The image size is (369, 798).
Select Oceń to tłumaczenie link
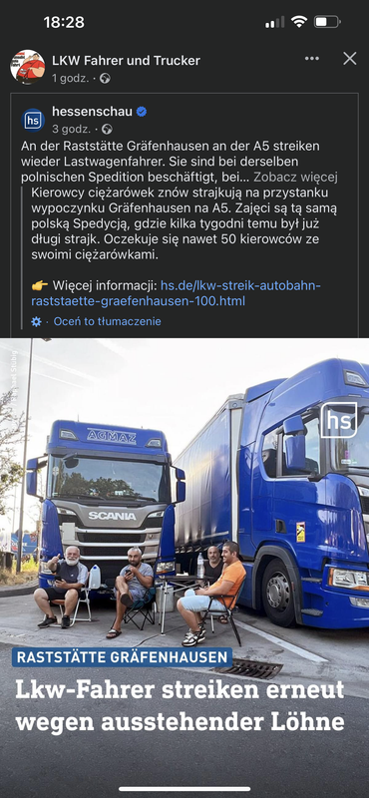[107, 321]
